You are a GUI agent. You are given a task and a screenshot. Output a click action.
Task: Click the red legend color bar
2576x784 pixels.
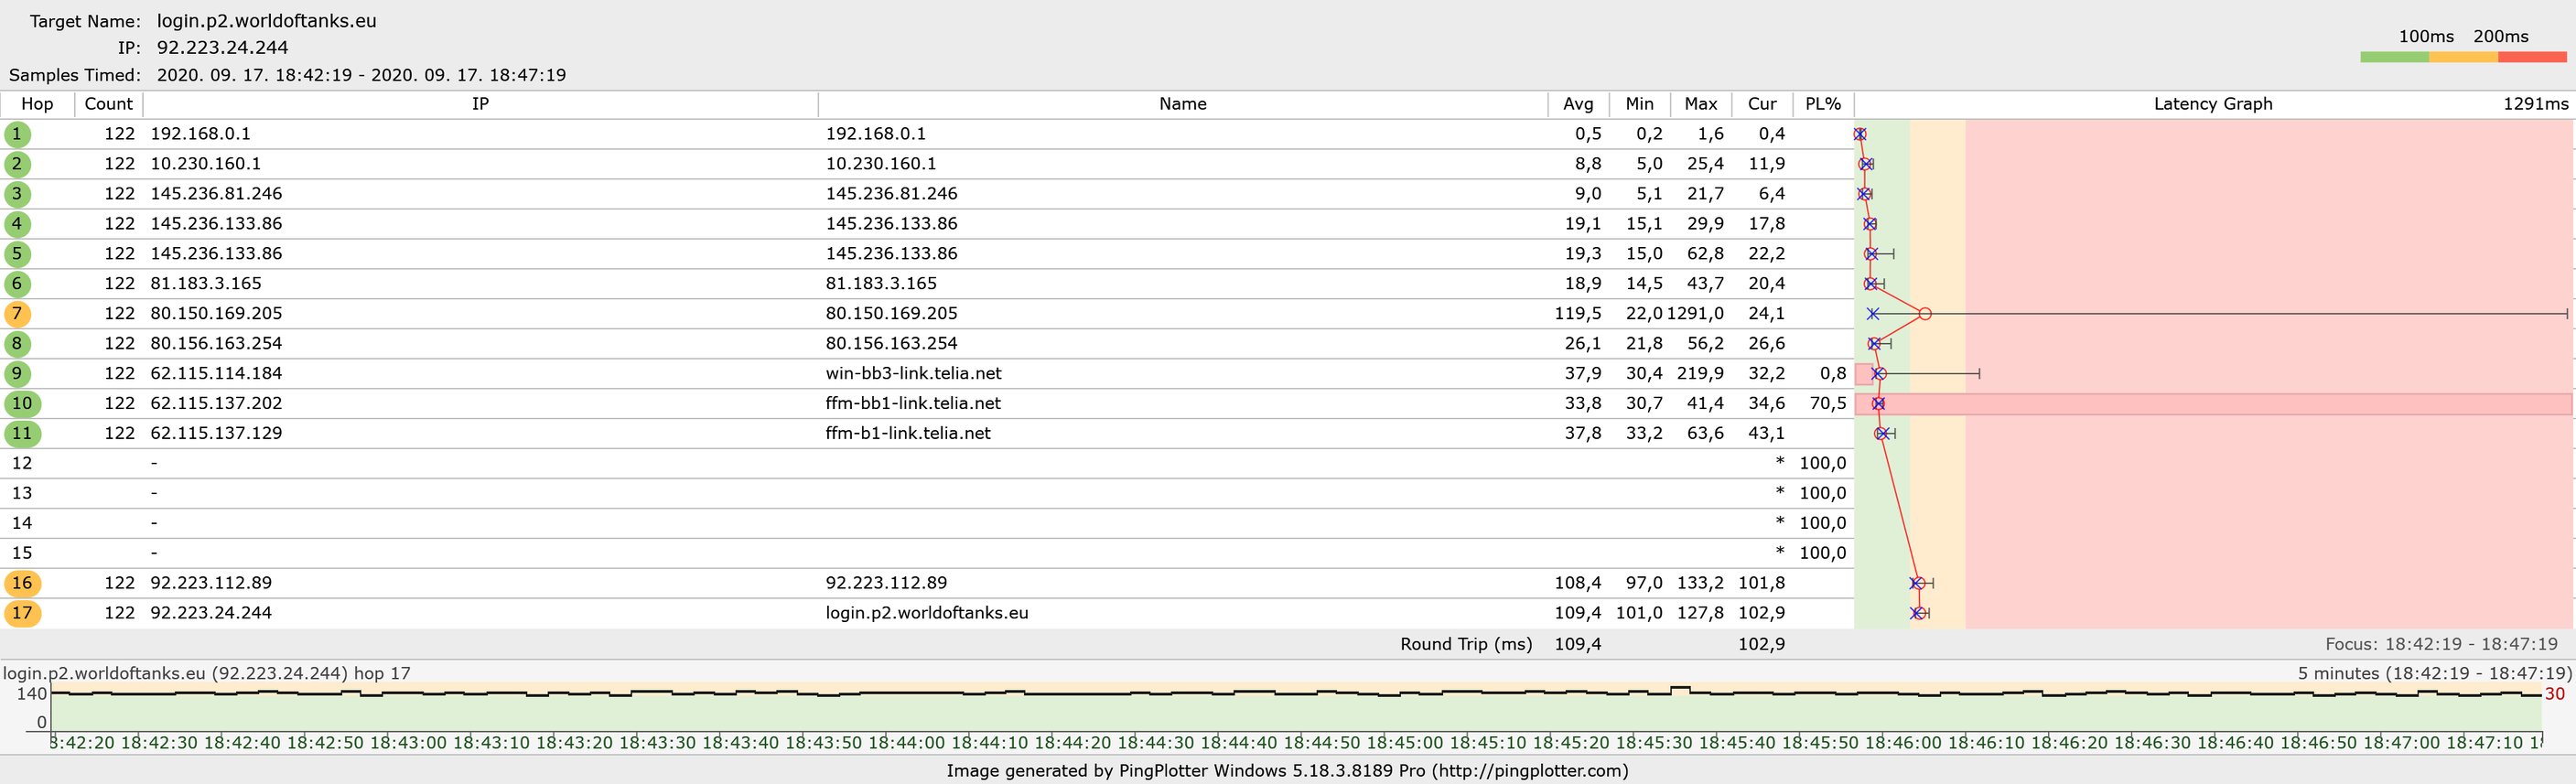(x=2532, y=57)
